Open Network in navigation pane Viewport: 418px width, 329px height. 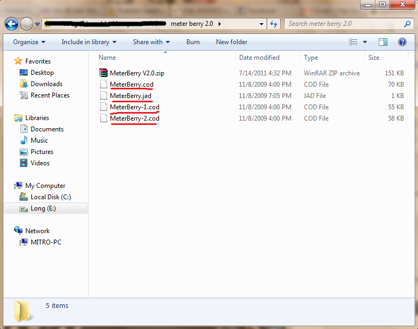click(x=37, y=231)
